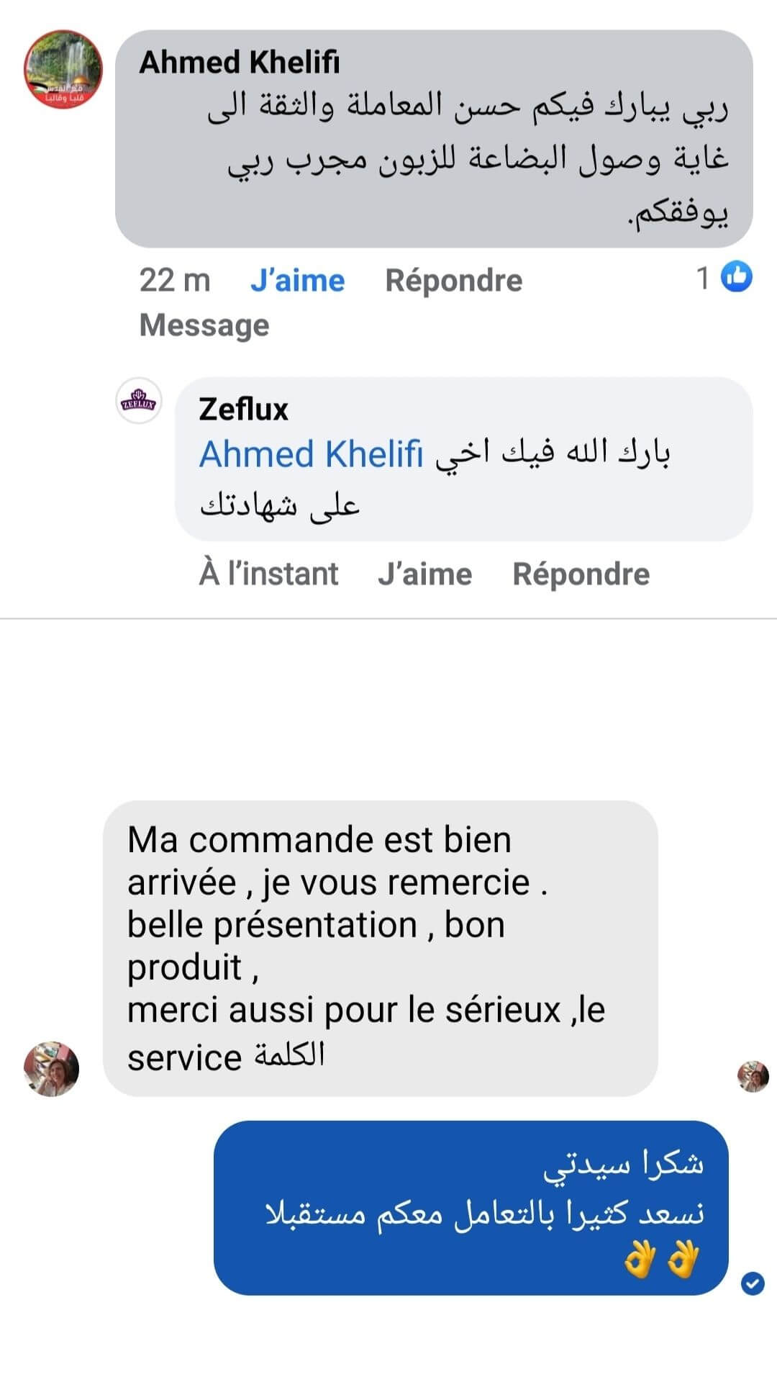Follow the Ahmed Khelifi mention in Zeflux's reply
The image size is (777, 1382).
click(x=311, y=454)
